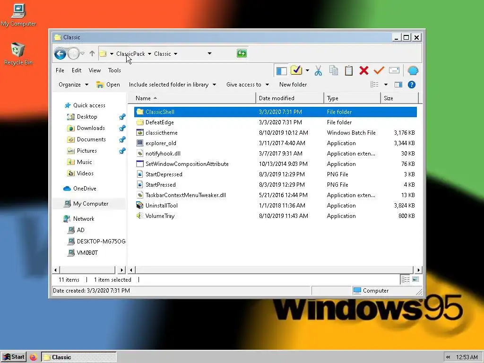Select the classictheme batch file
The image size is (484, 363).
[x=276, y=133]
